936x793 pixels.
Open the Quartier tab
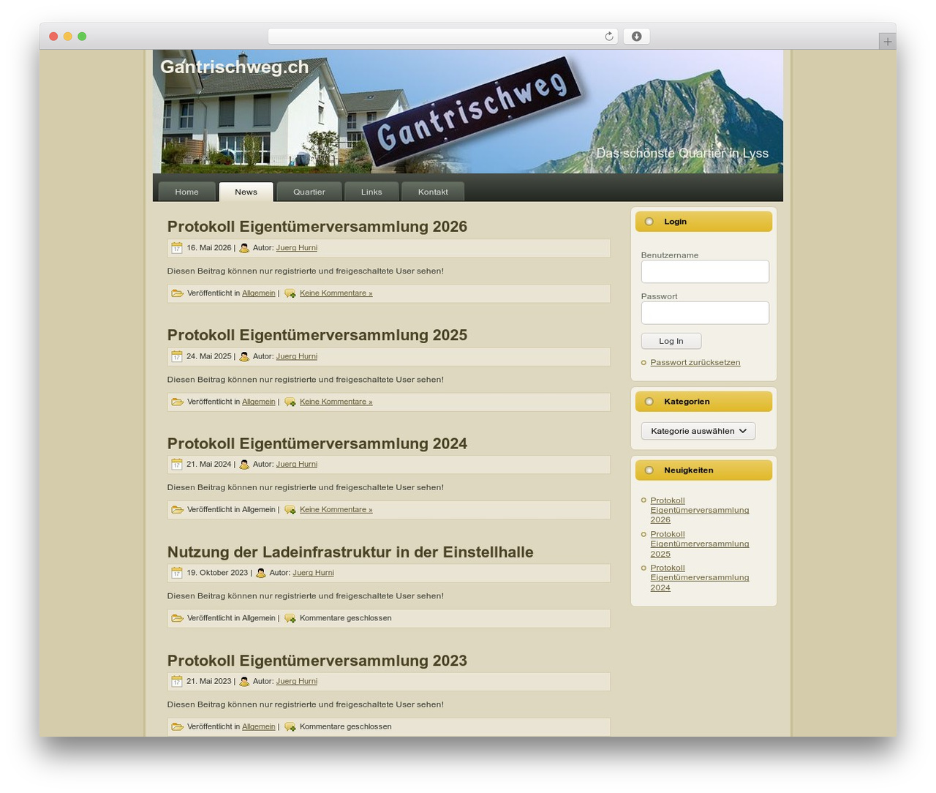coord(309,192)
